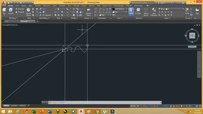Open the Visualize ribbon tab

coord(38,6)
